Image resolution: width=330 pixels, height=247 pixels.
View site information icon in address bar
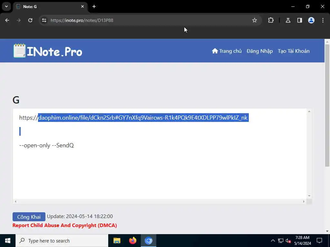click(x=44, y=20)
